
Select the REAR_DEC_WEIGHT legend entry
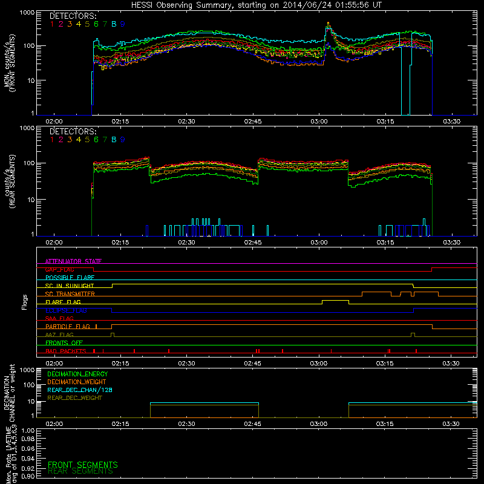click(74, 398)
